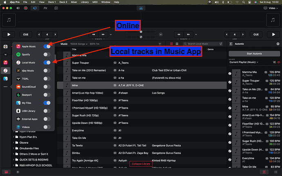Click the library filter icon

coord(160,44)
